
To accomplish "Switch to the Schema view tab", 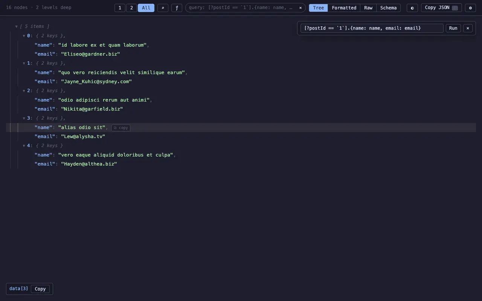I will [388, 8].
